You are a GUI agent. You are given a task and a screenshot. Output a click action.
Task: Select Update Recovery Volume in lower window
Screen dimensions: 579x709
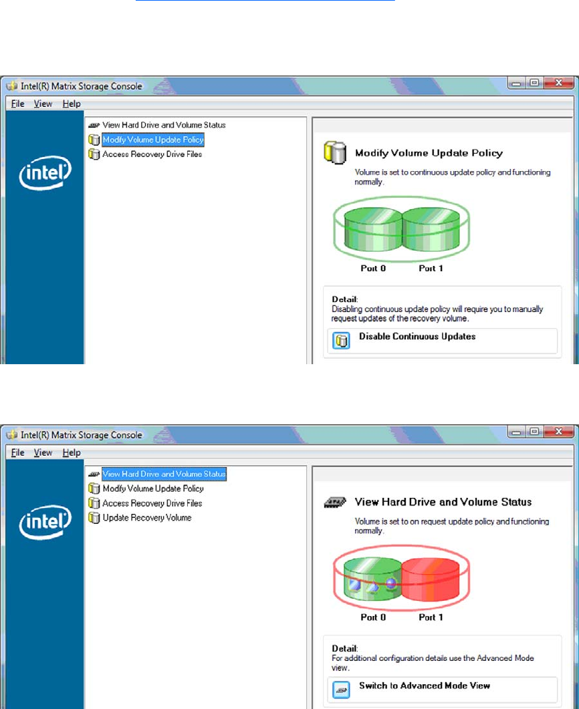[x=147, y=518]
